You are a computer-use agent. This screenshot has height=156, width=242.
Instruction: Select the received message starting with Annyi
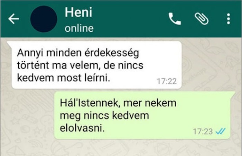click(96, 65)
